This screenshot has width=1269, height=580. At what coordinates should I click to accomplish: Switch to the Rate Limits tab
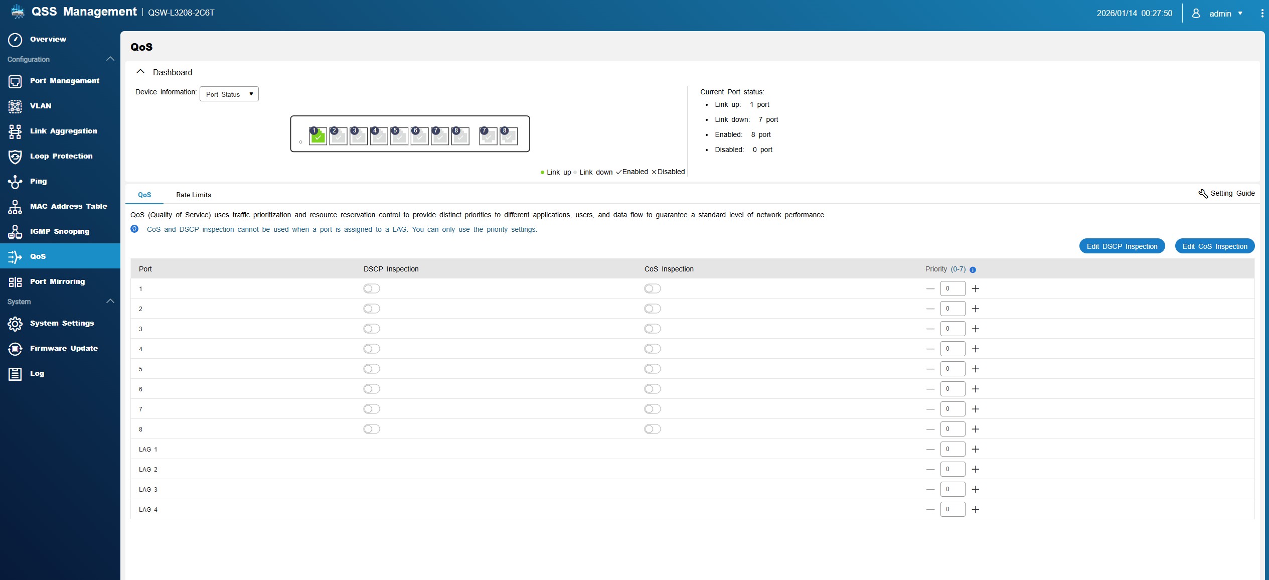[x=194, y=195]
